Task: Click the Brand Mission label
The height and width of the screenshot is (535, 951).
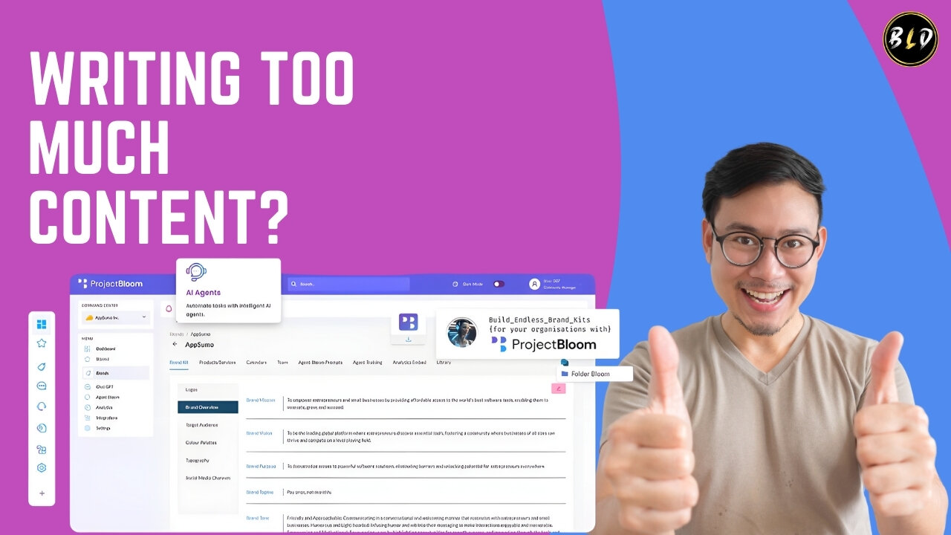Action: point(260,401)
